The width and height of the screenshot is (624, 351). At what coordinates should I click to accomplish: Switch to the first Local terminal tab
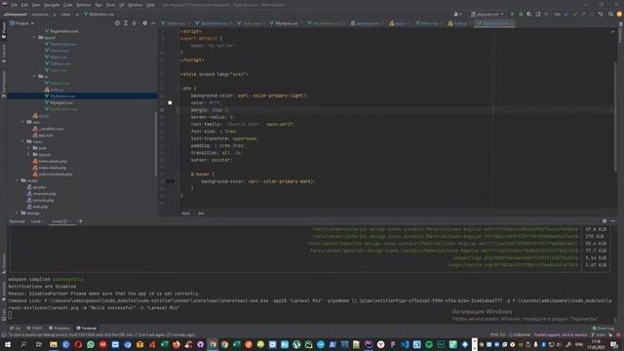click(x=36, y=221)
